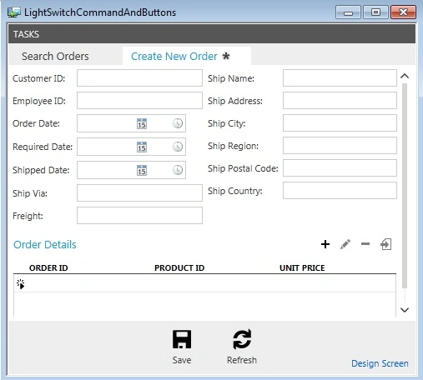Click the export icon in Order Details
The image size is (423, 380).
(386, 244)
